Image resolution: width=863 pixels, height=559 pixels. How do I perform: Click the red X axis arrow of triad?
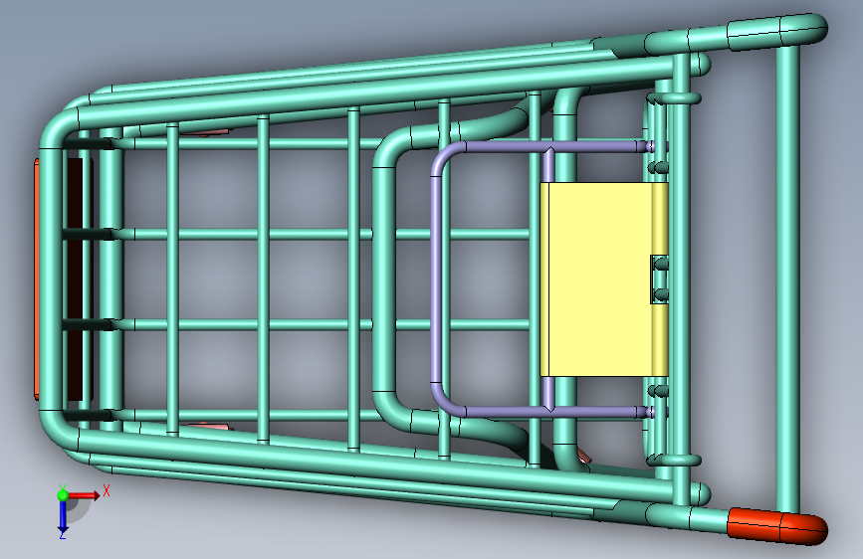(85, 495)
